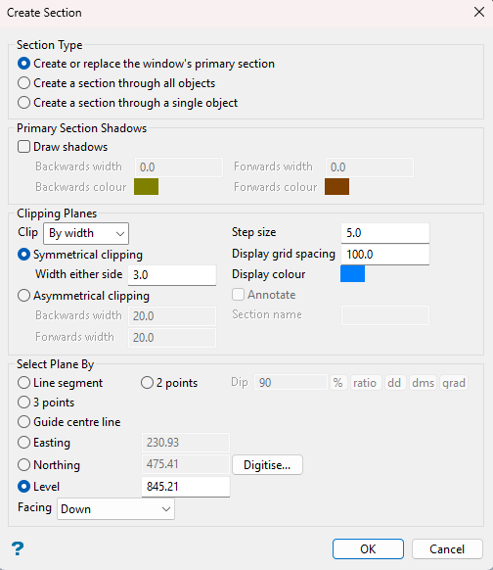Screen dimensions: 493x570
Task: Open the help question mark icon
Action: click(x=18, y=548)
